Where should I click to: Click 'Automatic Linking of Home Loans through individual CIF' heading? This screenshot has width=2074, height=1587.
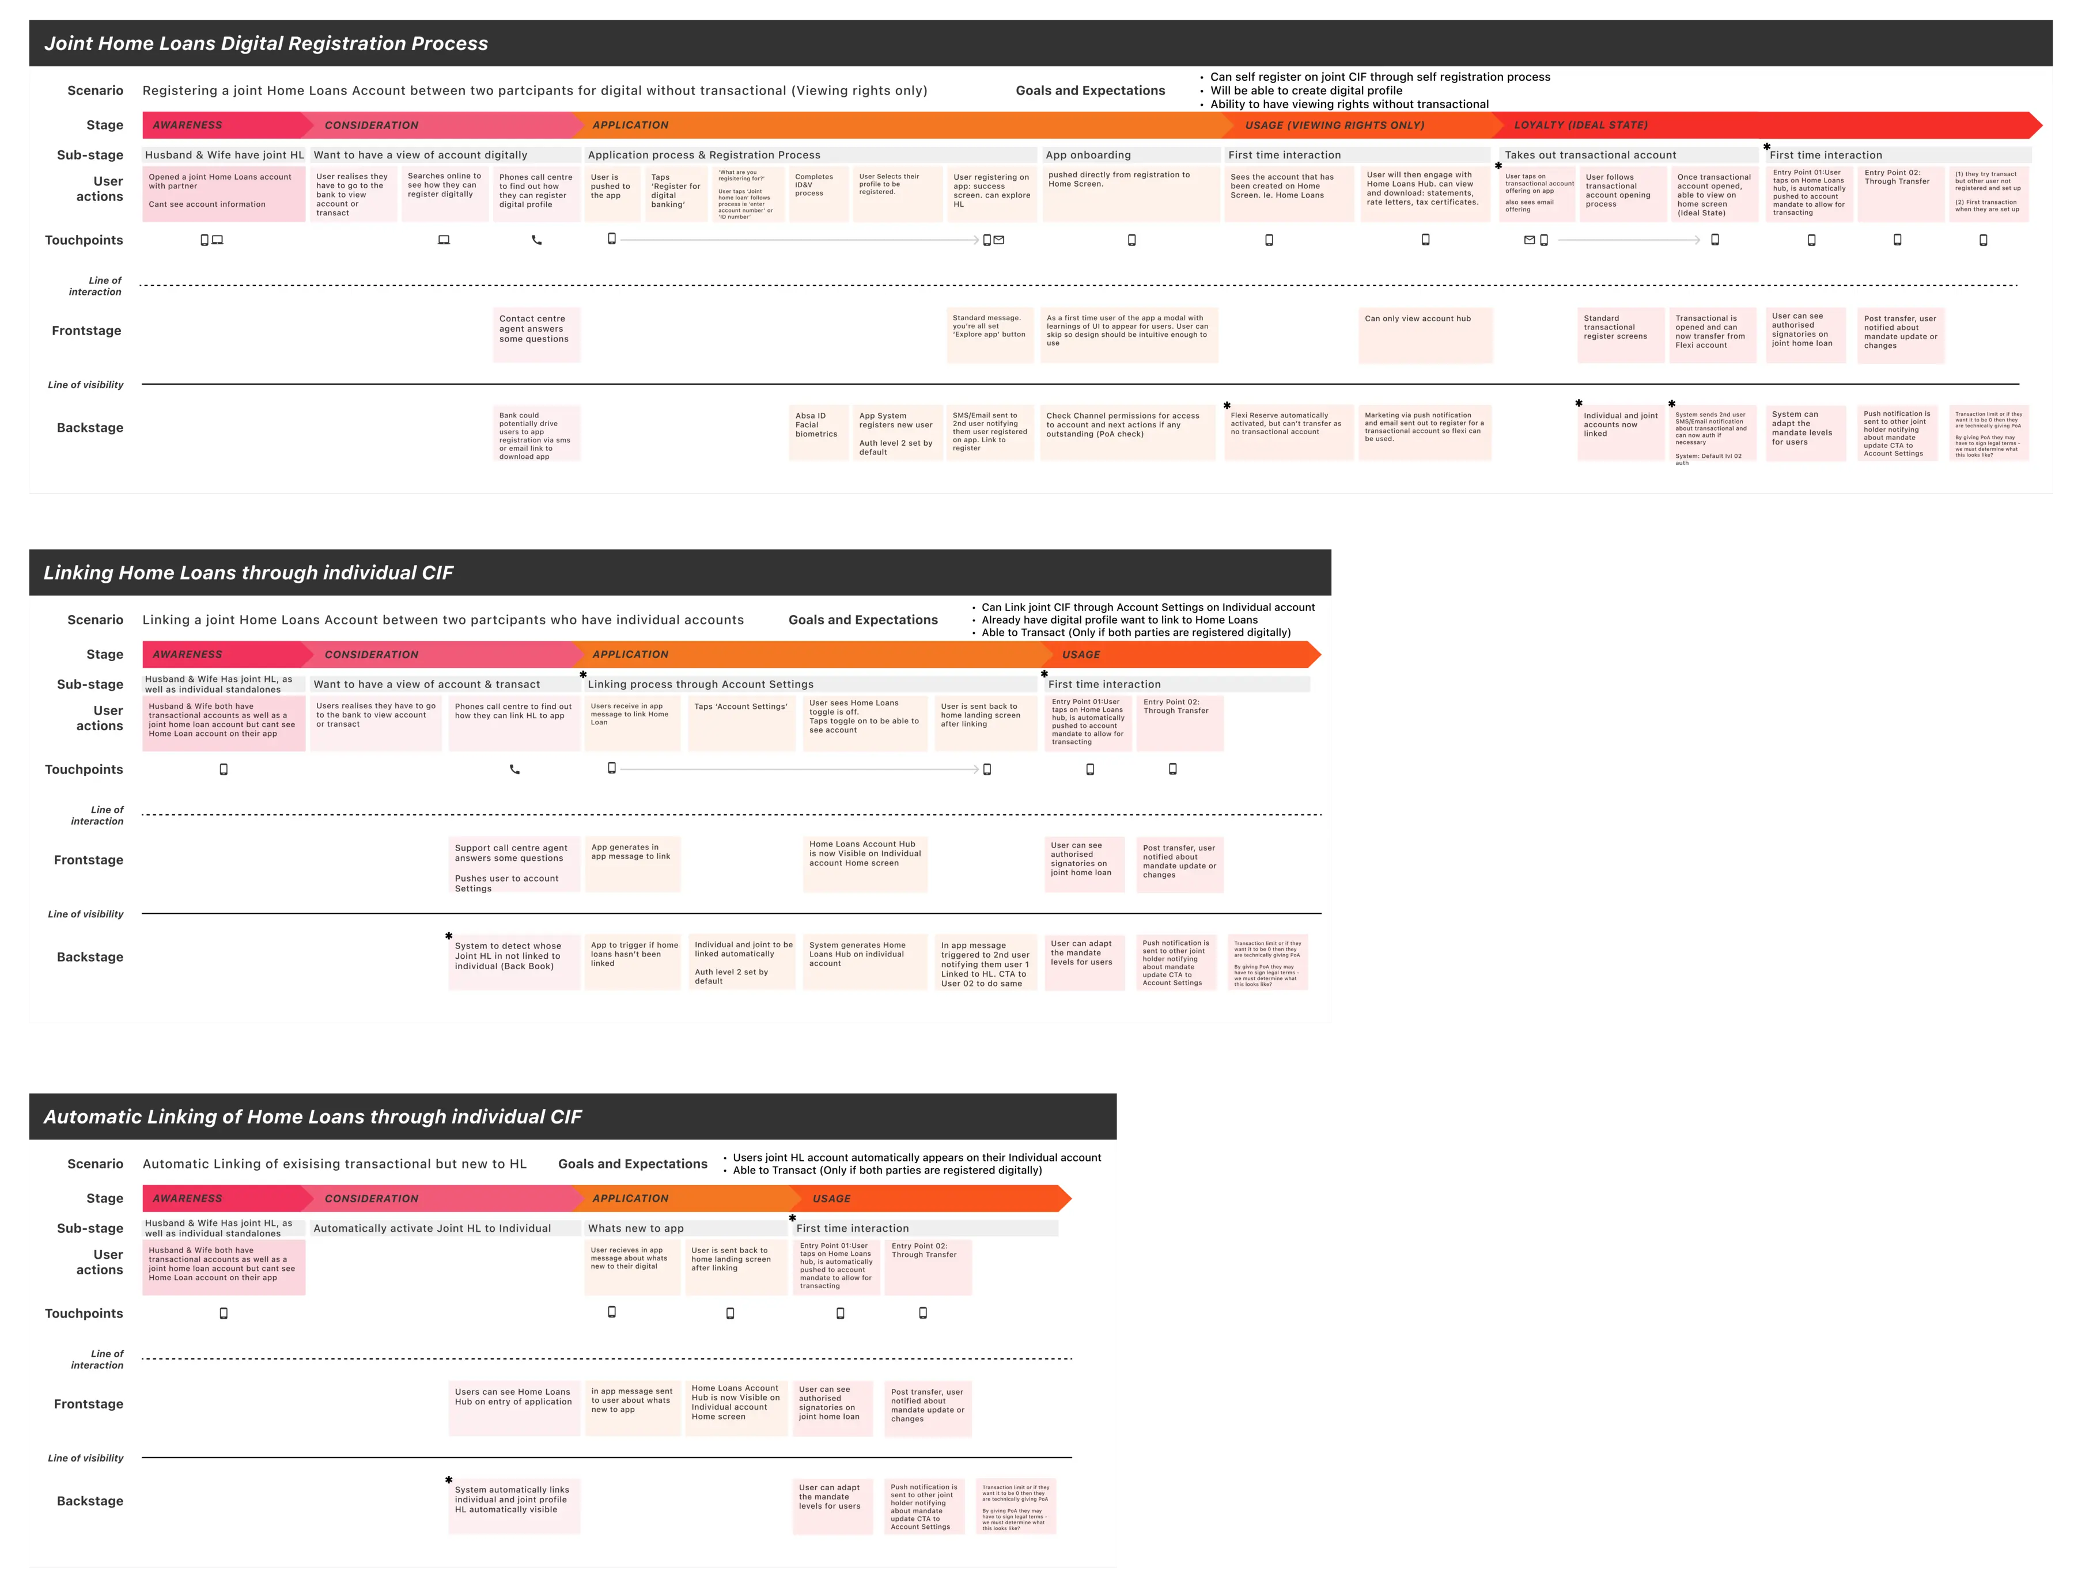point(313,1117)
